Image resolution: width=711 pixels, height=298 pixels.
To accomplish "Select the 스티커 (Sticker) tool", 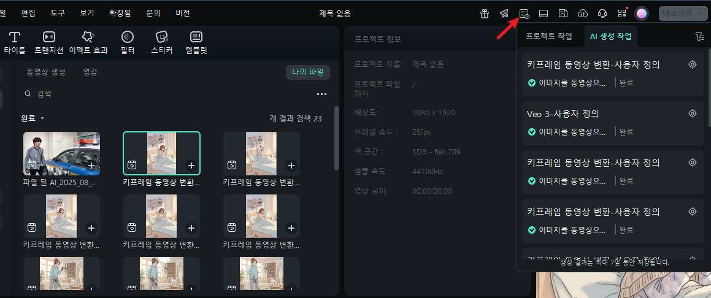I will click(x=162, y=43).
